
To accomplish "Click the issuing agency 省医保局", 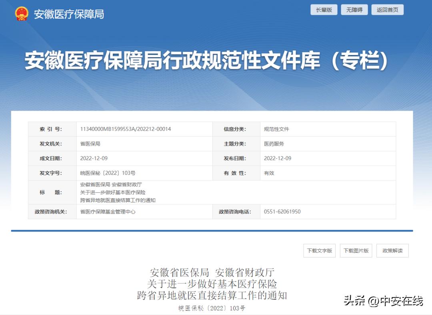I will [x=90, y=144].
